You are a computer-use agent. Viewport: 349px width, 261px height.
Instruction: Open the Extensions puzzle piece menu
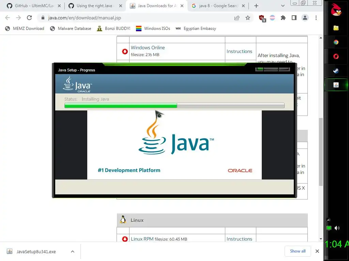pyautogui.click(x=283, y=18)
